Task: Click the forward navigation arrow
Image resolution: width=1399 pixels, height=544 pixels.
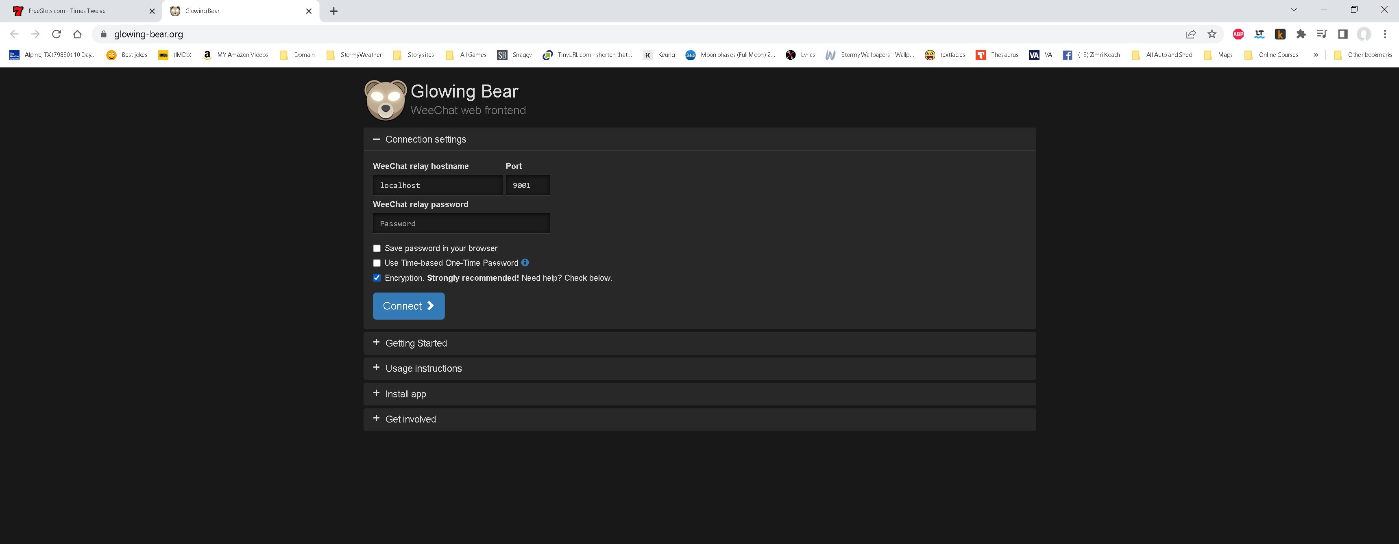Action: 35,34
